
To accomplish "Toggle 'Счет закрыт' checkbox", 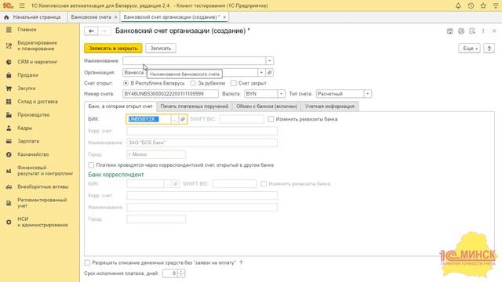I will point(234,83).
